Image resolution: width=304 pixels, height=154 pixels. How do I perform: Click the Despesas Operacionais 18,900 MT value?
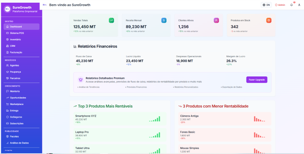click(x=185, y=61)
